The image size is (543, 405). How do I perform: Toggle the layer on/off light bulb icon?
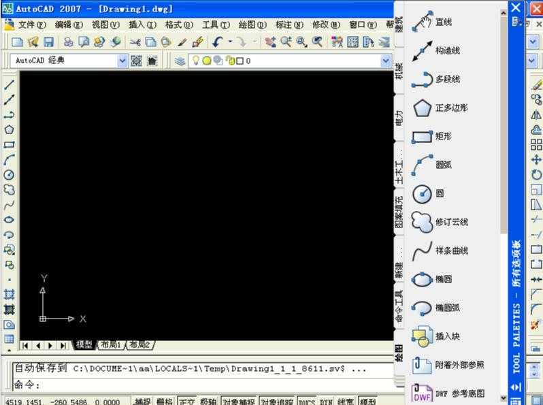point(196,61)
